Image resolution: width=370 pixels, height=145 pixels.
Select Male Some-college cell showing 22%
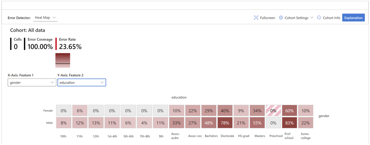[x=306, y=122]
